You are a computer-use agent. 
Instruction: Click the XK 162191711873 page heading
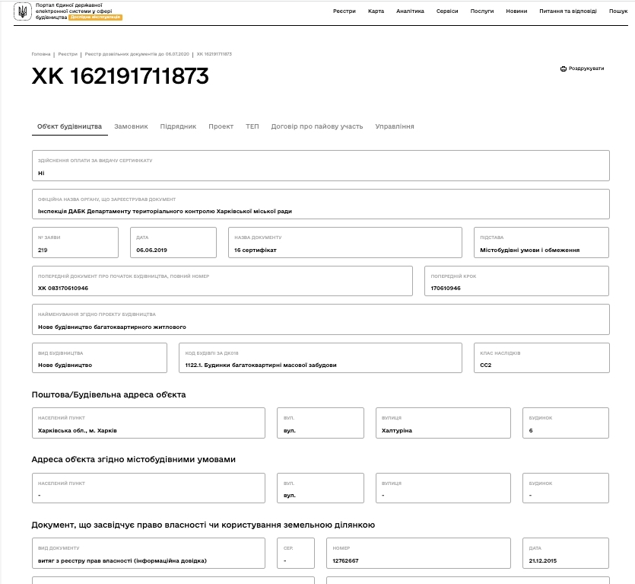coord(120,76)
